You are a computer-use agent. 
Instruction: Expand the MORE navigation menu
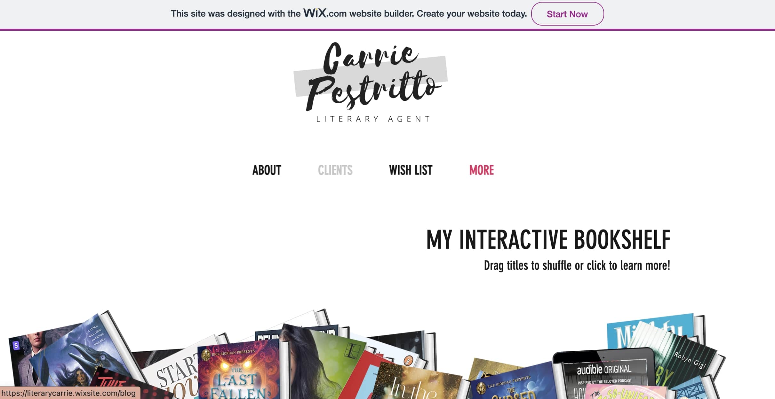point(481,170)
